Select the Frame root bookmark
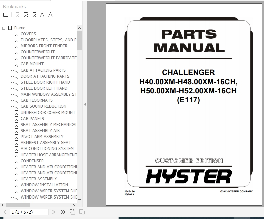The image size is (264, 219). 20,28
